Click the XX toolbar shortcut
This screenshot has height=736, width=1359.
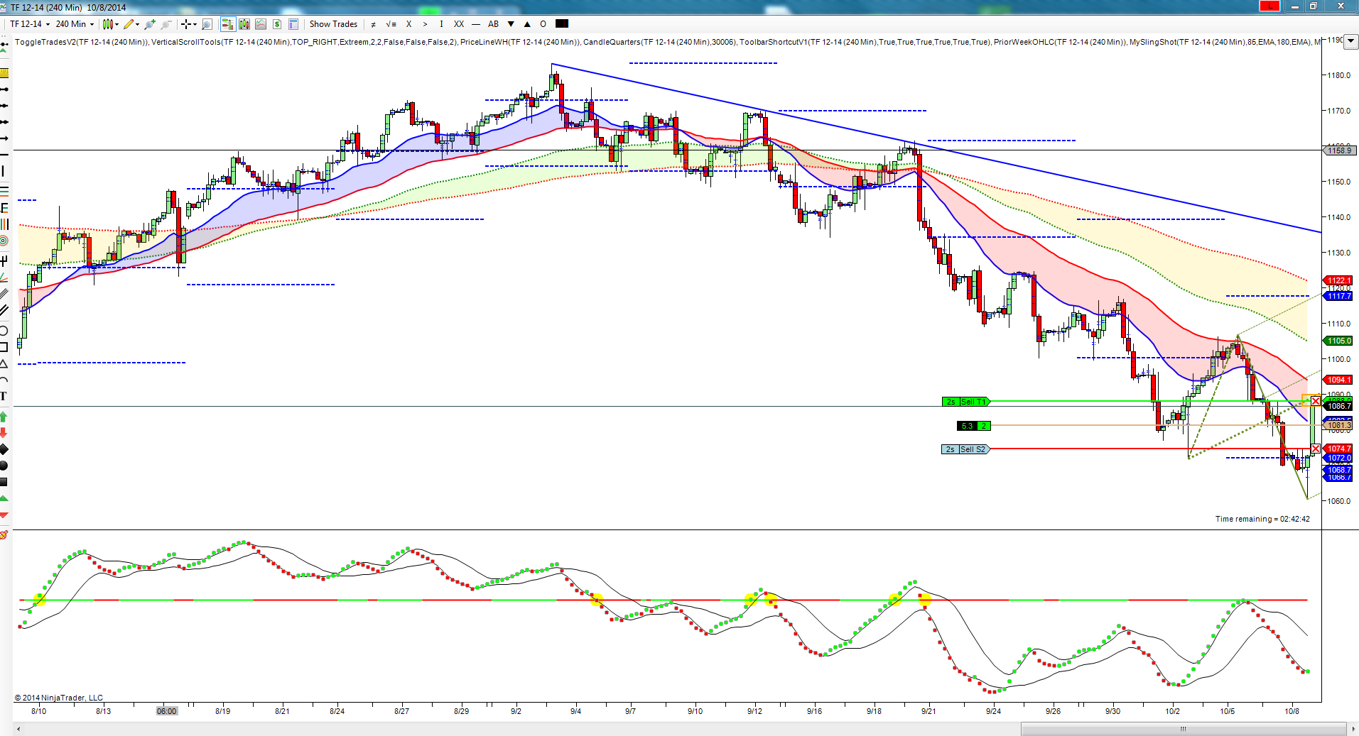click(x=459, y=24)
